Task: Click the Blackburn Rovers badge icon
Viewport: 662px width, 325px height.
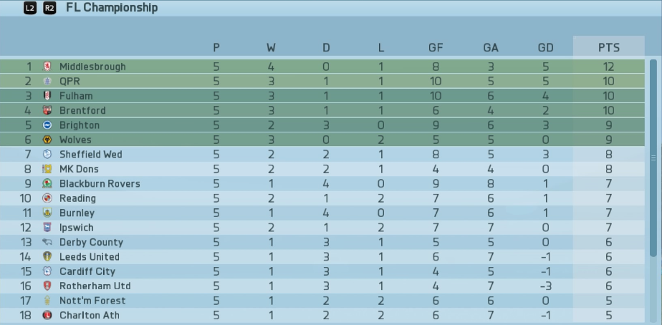Action: [x=47, y=183]
